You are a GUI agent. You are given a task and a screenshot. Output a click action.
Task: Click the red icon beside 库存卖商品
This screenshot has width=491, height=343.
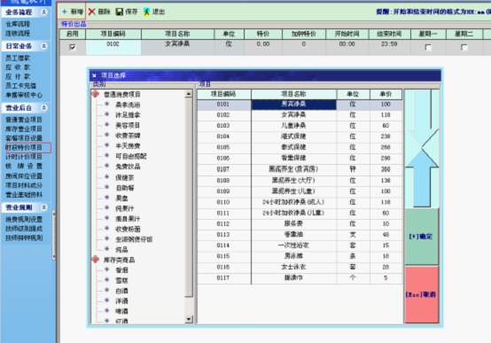[x=96, y=260]
